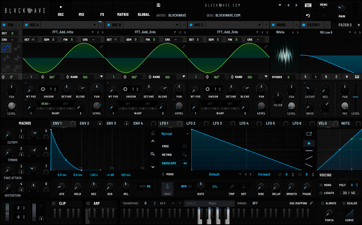Switch to the FILTER 2 tab
Image resolution: width=362 pixels, height=225 pixels.
click(345, 25)
